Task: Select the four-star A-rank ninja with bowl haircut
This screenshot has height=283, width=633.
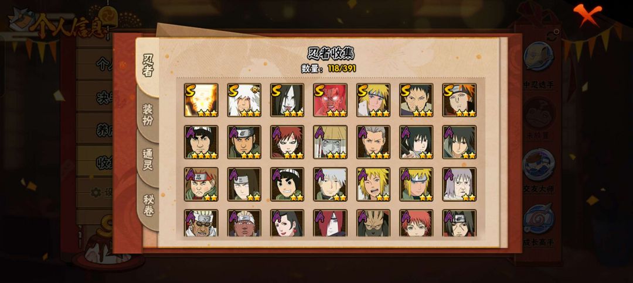Action: [x=201, y=142]
